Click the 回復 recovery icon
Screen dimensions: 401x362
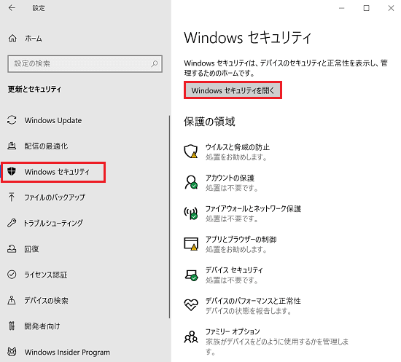(x=12, y=248)
